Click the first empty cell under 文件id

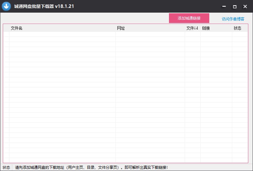(x=193, y=34)
